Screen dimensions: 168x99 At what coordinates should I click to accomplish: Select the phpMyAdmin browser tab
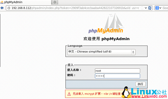[26, 2]
